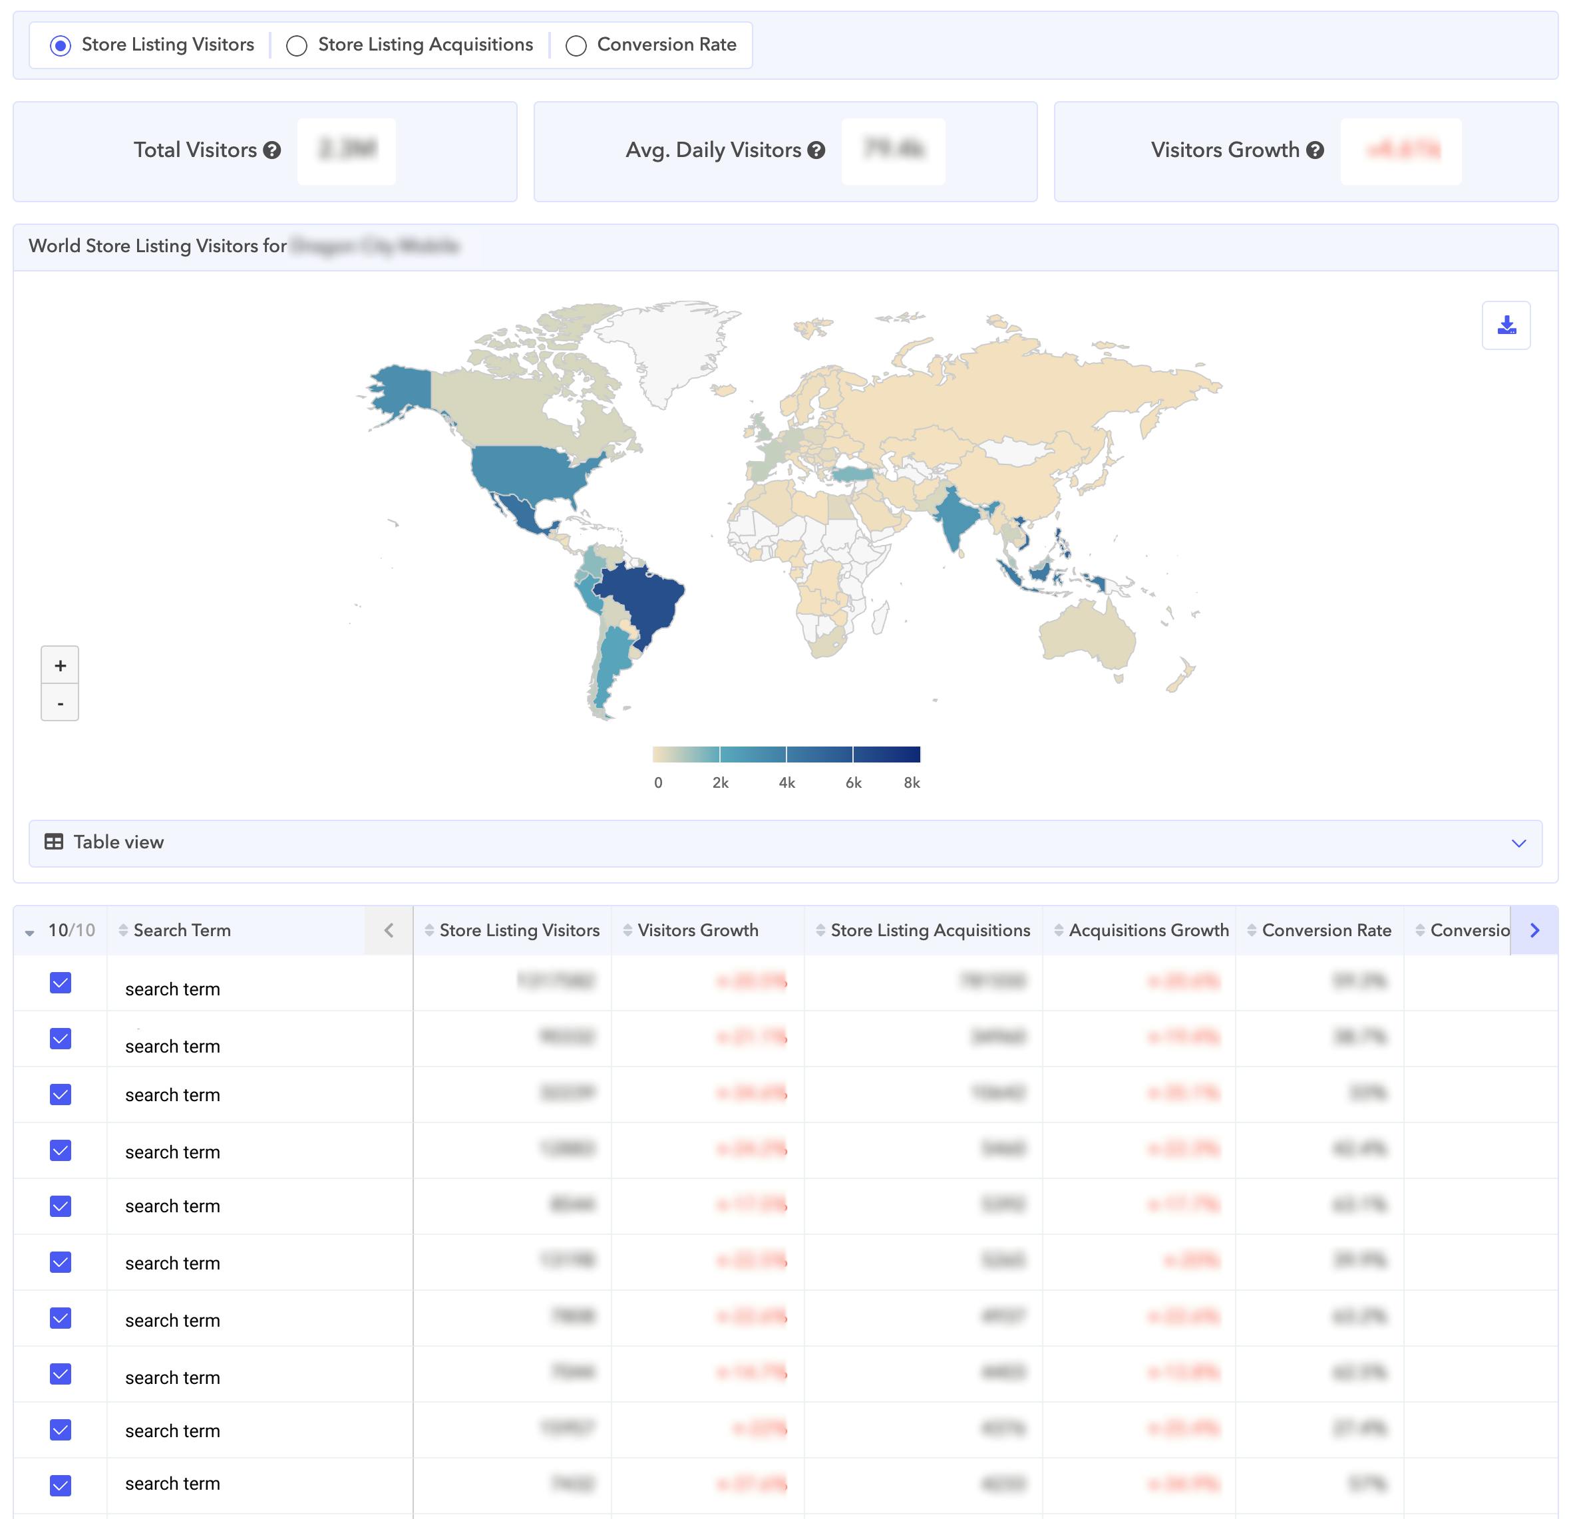1573x1519 pixels.
Task: Collapse Search Term column with left arrow
Action: [389, 930]
